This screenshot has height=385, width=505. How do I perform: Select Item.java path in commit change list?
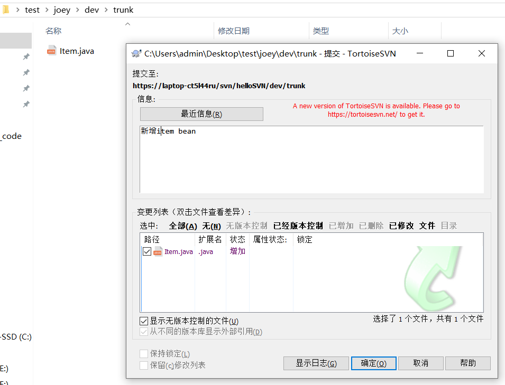pos(179,252)
